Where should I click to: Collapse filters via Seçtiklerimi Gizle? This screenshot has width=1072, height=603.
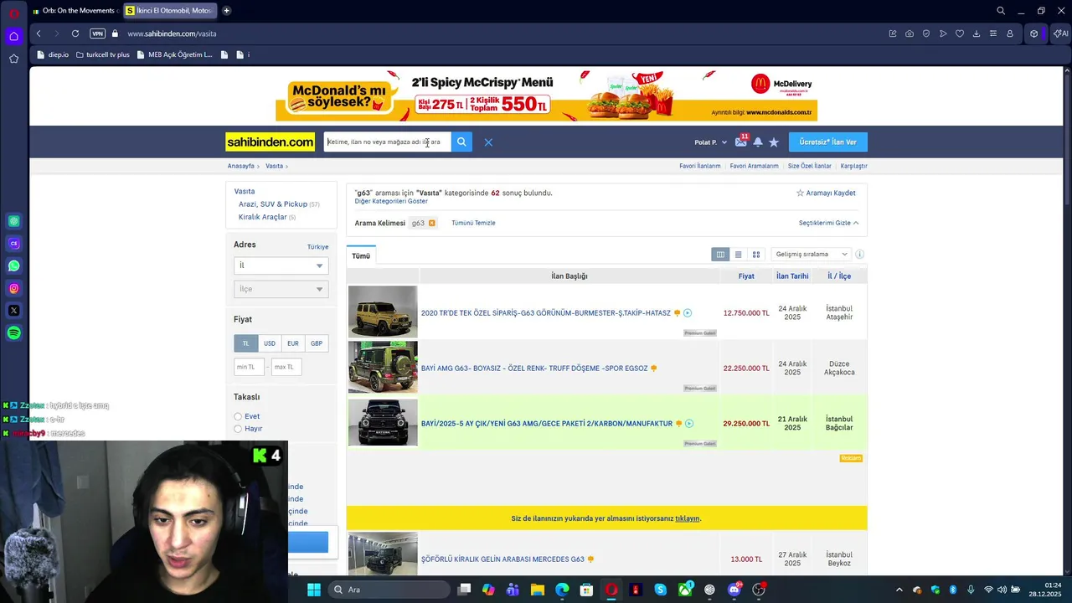click(x=828, y=223)
